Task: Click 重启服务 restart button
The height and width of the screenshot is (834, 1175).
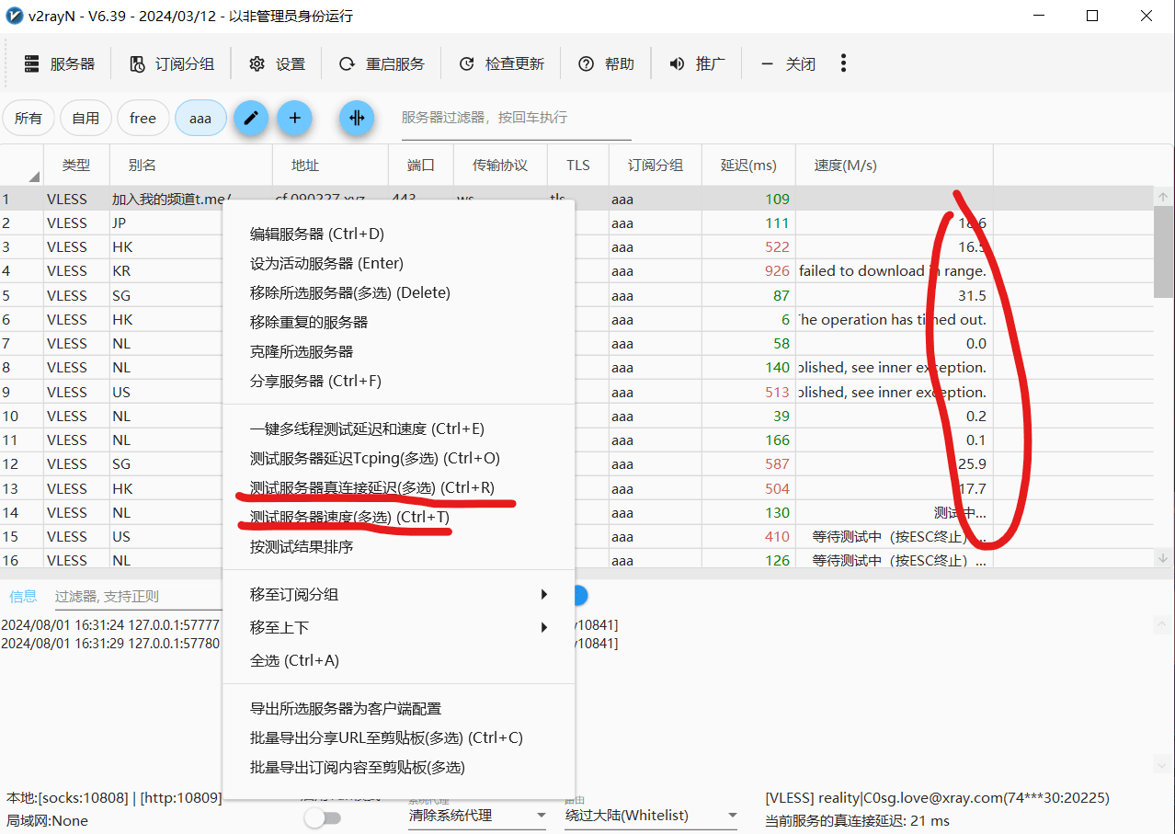Action: pyautogui.click(x=382, y=63)
